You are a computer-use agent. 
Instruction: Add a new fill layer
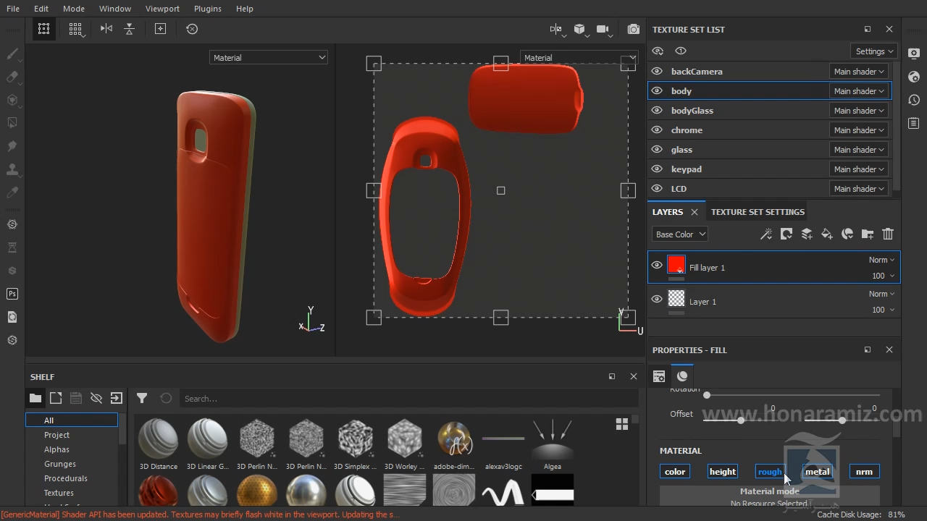827,234
